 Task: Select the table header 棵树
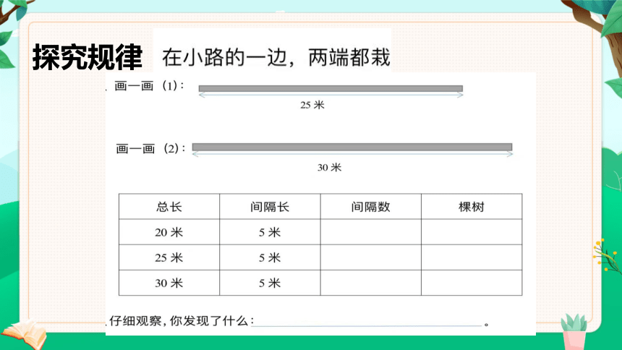[x=472, y=206]
